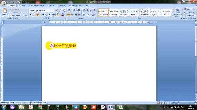
Task: Open the Borders dropdown arrow
Action: click(x=95, y=15)
